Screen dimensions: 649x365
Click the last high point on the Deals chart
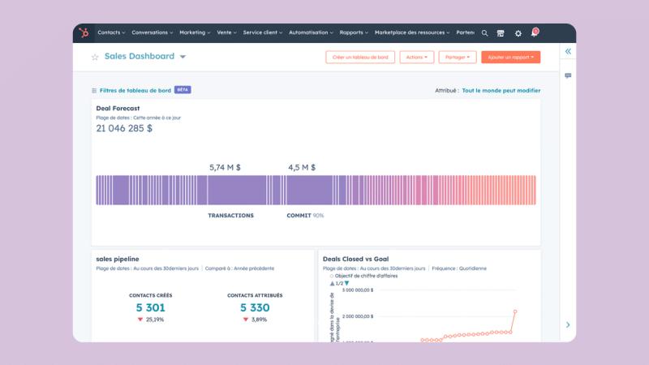[x=515, y=311]
